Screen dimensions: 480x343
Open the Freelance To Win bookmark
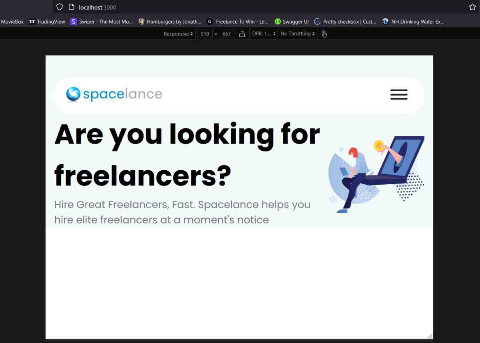click(238, 22)
